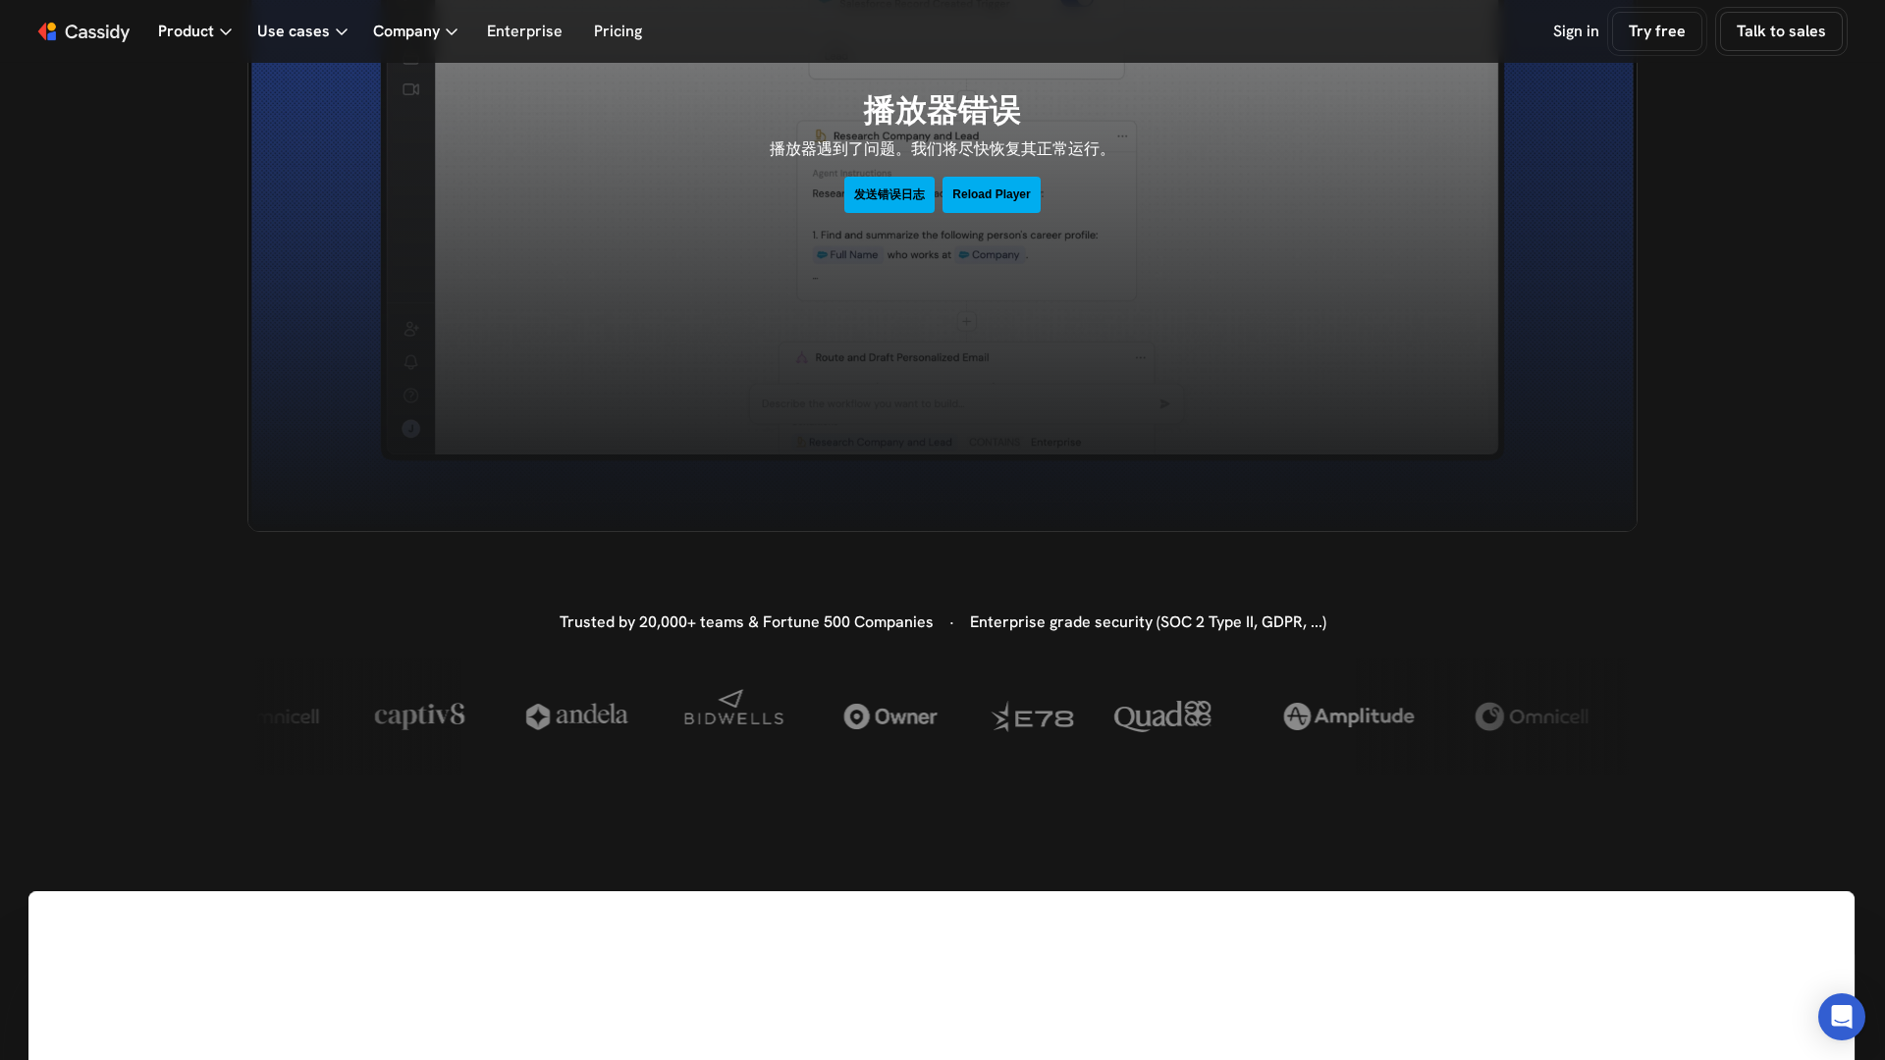Click the Try free button
The height and width of the screenshot is (1060, 1885).
pos(1656,31)
